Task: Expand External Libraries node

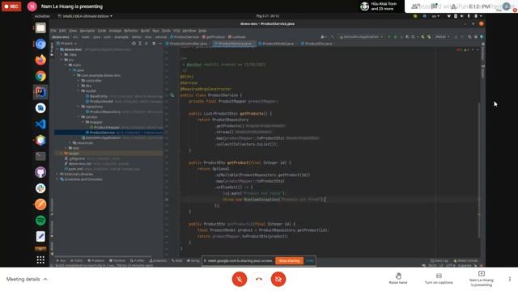Action: 57,174
